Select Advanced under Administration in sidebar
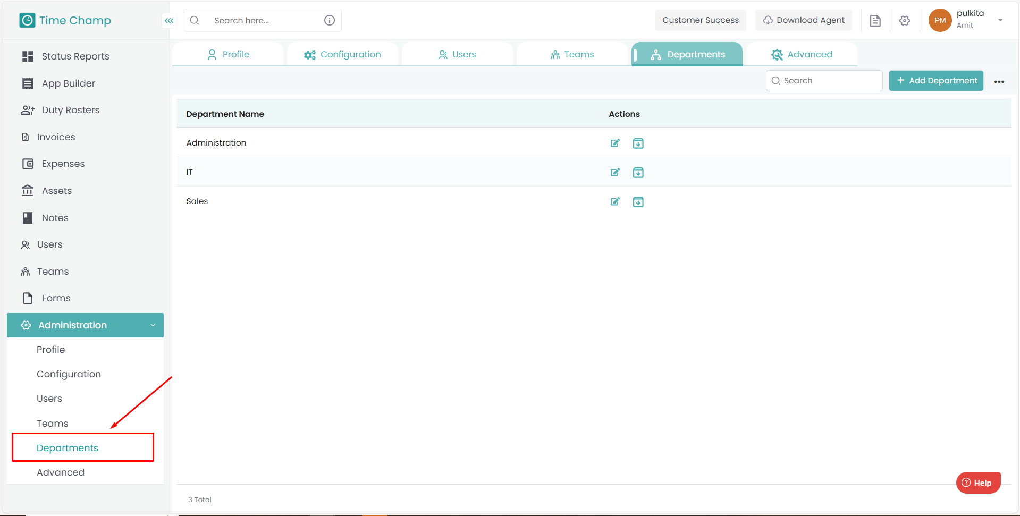Viewport: 1020px width, 516px height. click(x=61, y=472)
